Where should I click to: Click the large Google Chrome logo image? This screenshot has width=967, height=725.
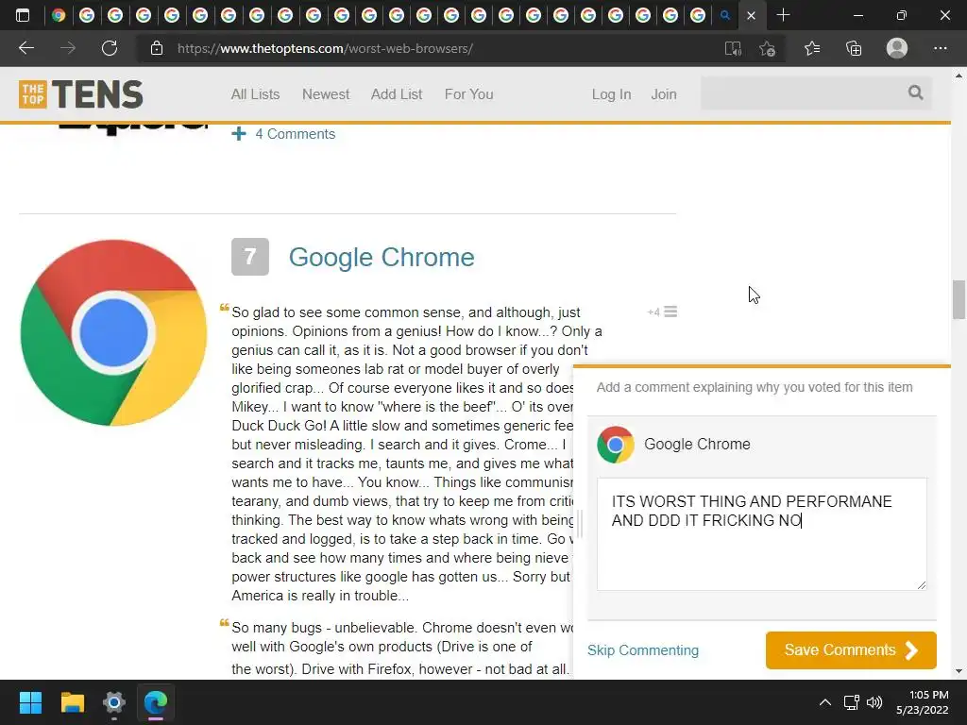tap(113, 332)
